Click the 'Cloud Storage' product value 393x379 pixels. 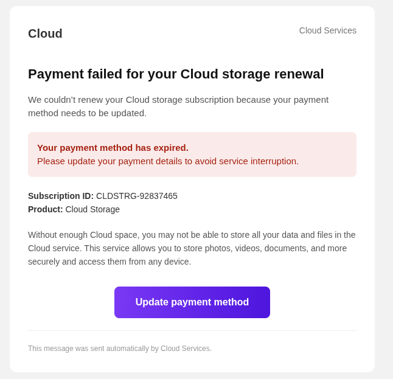(x=92, y=209)
